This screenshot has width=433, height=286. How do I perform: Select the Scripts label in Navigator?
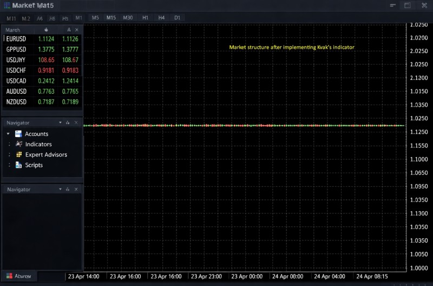point(34,165)
